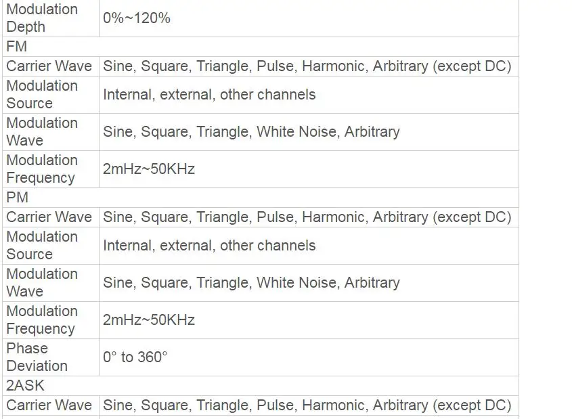Select the 0° to 360° value

click(x=135, y=357)
